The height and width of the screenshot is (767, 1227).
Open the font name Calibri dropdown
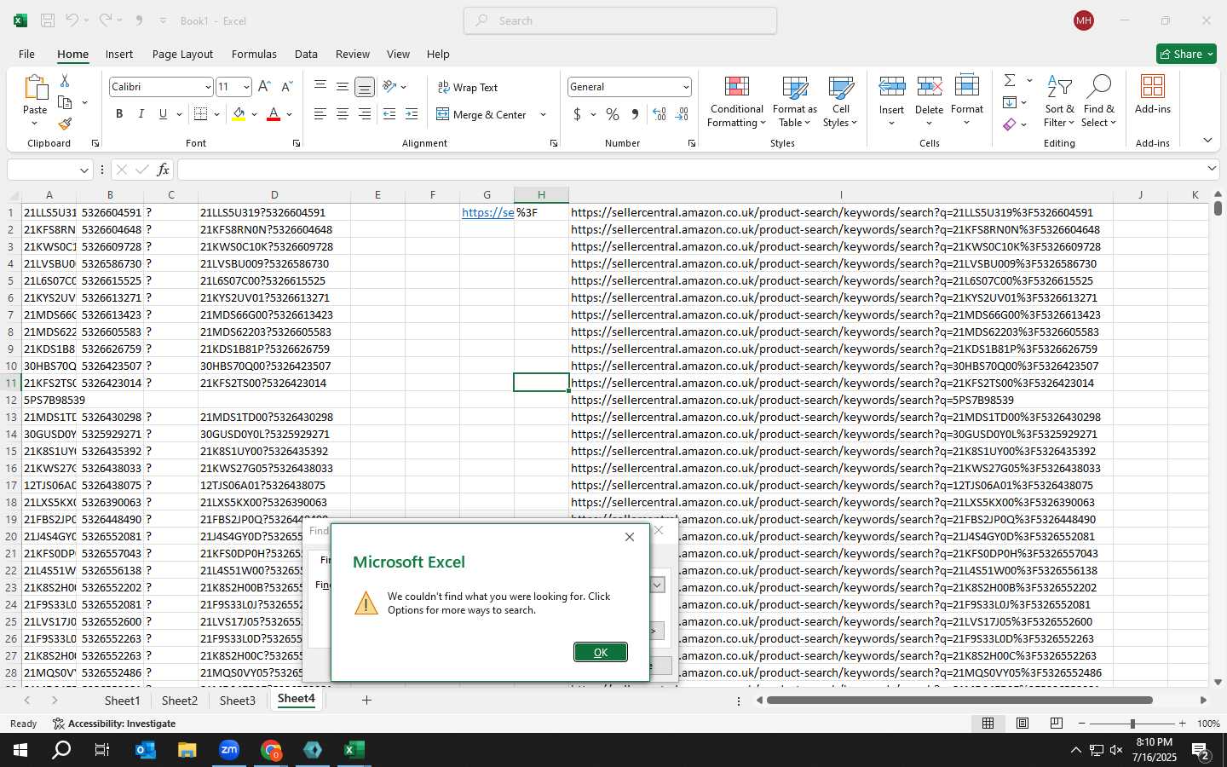click(208, 87)
